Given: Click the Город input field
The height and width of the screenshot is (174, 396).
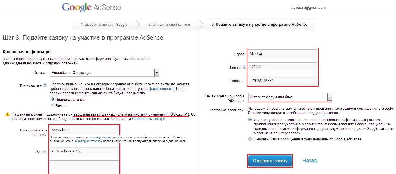Looking at the screenshot, I should pyautogui.click(x=282, y=53).
